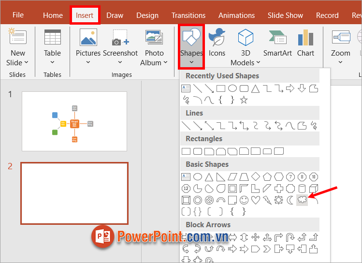Open the Transitions tab
The image size is (362, 263).
(x=188, y=15)
